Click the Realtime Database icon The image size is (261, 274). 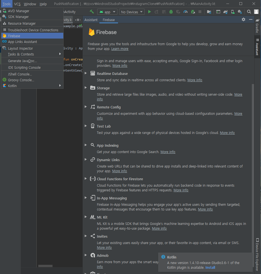click(x=92, y=73)
